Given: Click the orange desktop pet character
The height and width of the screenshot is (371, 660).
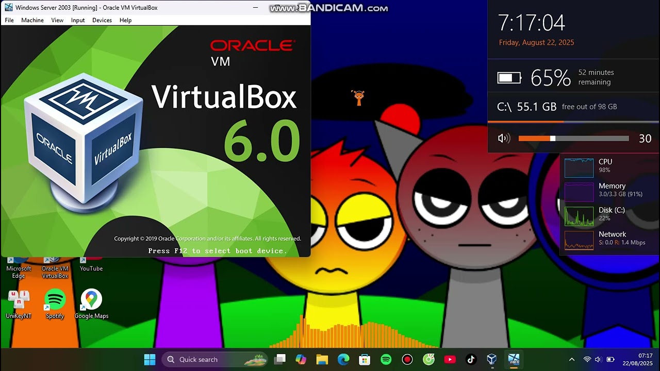Looking at the screenshot, I should pos(358,98).
